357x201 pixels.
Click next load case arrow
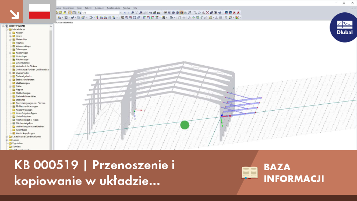point(128,13)
